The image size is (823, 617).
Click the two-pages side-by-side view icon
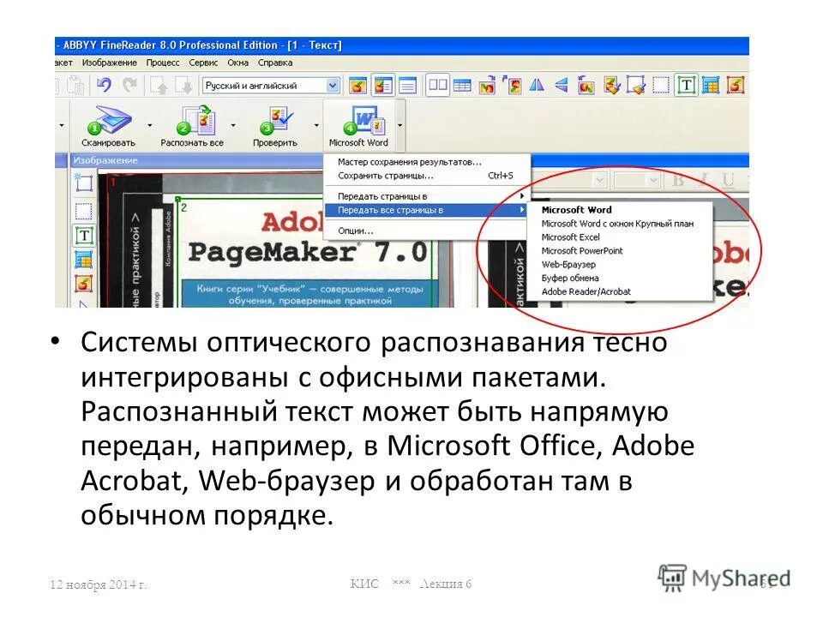(x=437, y=85)
